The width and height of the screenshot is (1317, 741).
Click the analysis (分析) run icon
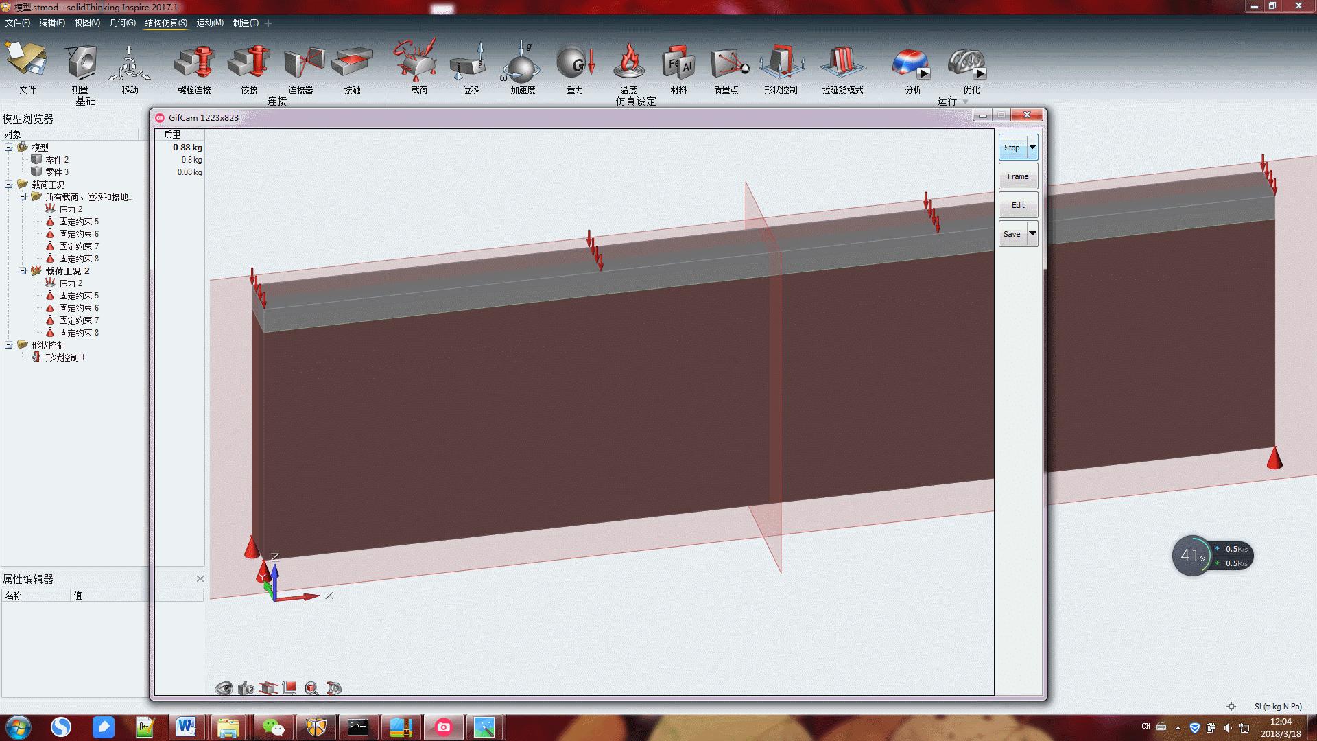pyautogui.click(x=910, y=63)
